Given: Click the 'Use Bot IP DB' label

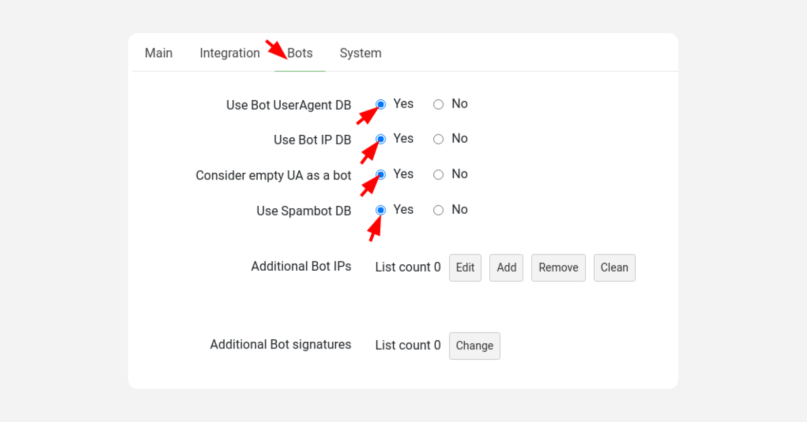Looking at the screenshot, I should pos(312,140).
